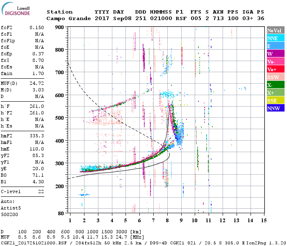Click the Ion2Png 1.3.20 version text
287x246 pixels.
point(266,243)
